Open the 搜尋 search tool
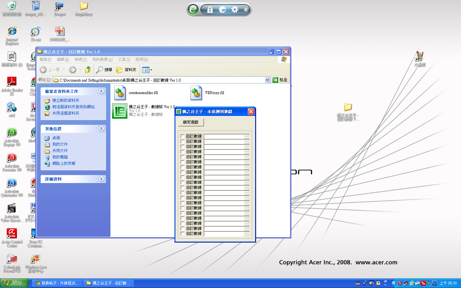461x288 pixels. [x=104, y=70]
